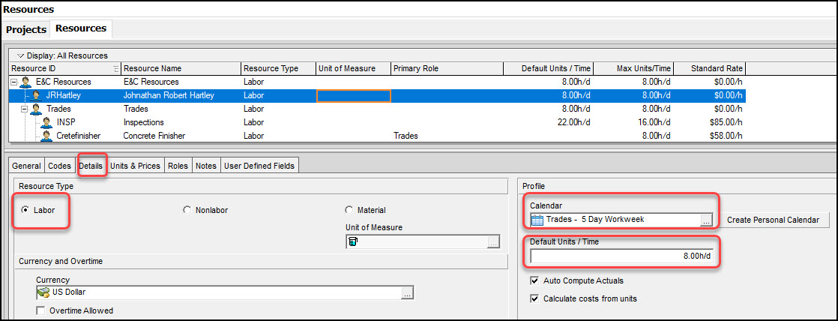Collapse the E&C Resources tree node

13,82
